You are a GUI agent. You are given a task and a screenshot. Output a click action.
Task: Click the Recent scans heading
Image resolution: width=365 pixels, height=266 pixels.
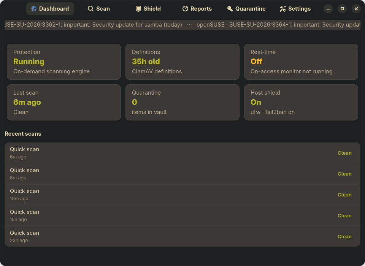23,134
